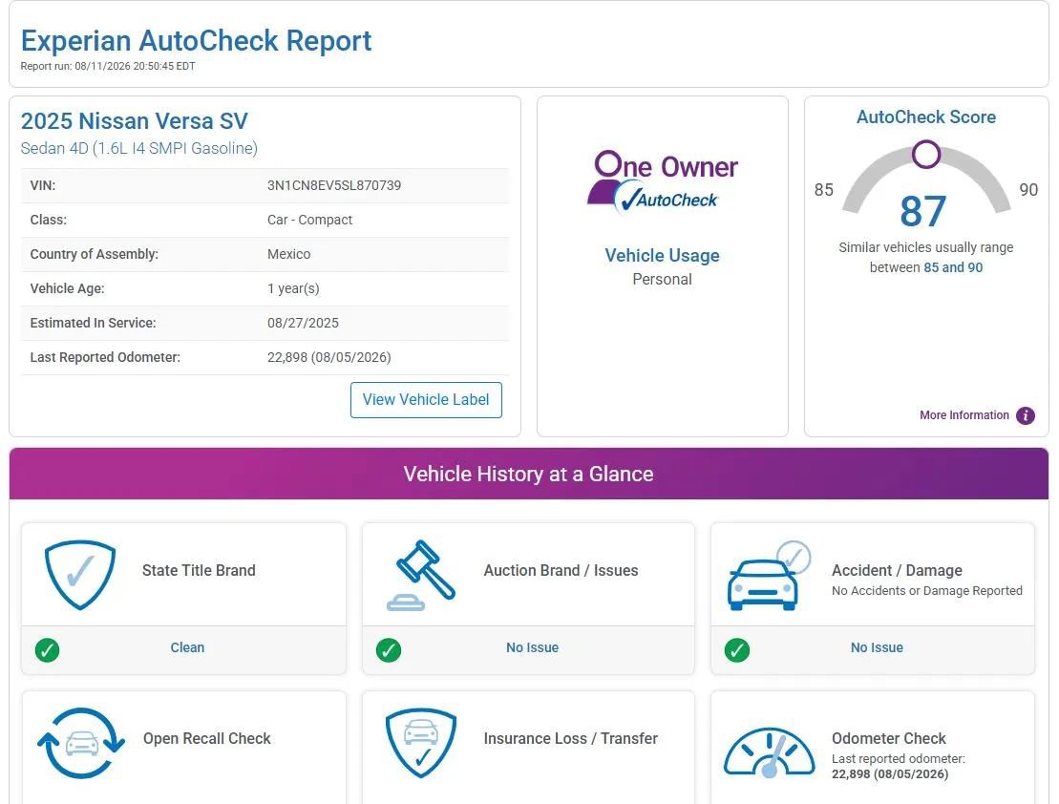Click the VIN value 3N1CN8EV5SL870739
1059x804 pixels.
334,185
